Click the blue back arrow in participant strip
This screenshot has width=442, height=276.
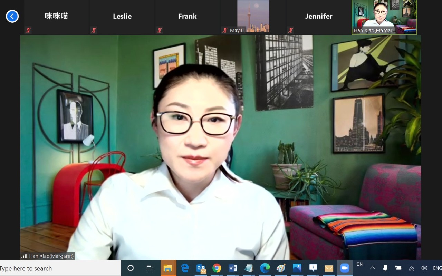pos(12,16)
